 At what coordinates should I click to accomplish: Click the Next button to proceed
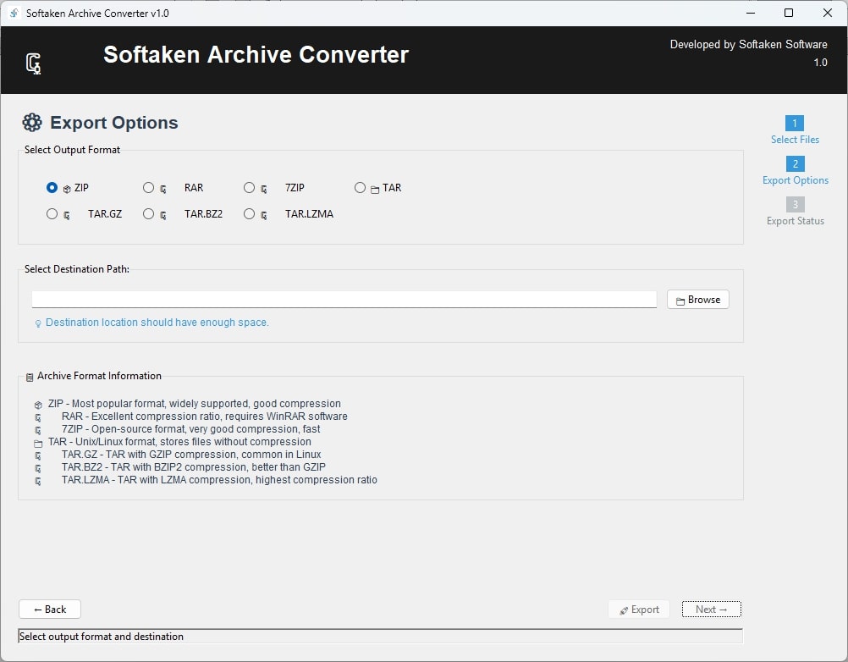711,609
